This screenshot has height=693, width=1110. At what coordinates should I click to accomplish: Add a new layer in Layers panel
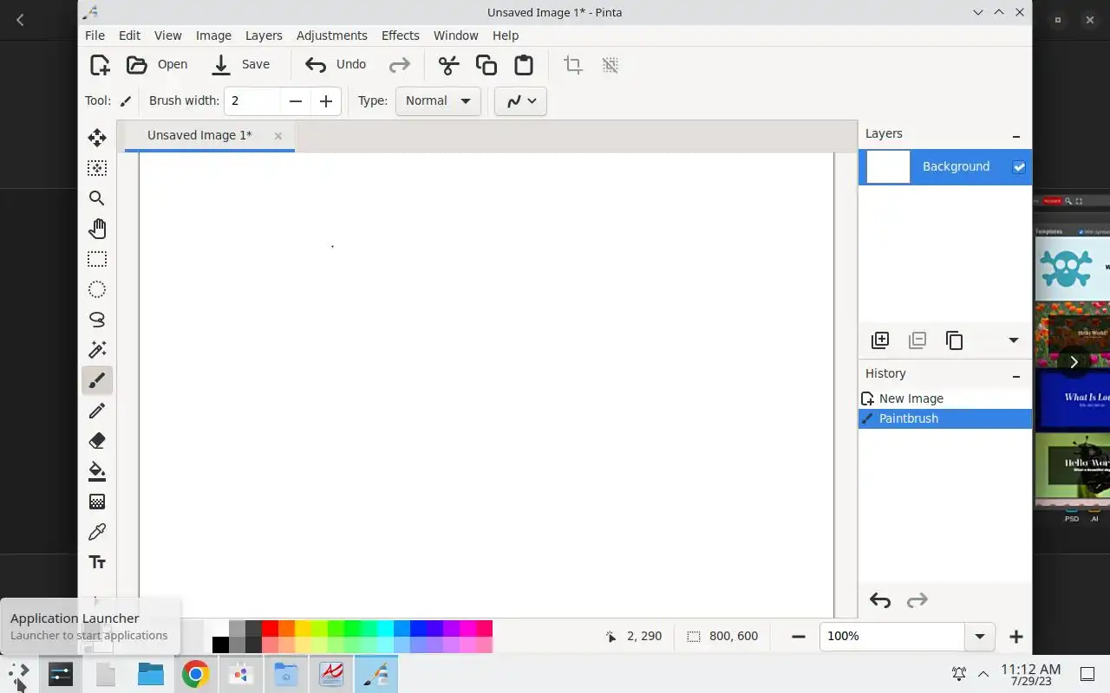880,340
